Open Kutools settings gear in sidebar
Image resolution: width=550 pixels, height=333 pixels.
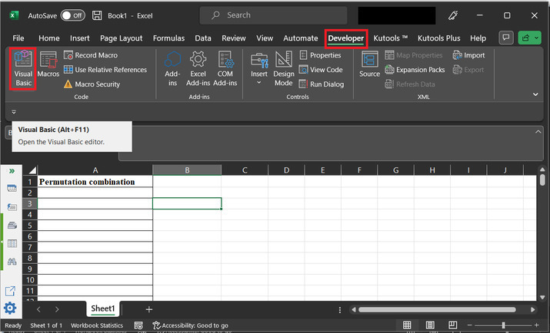click(x=10, y=308)
